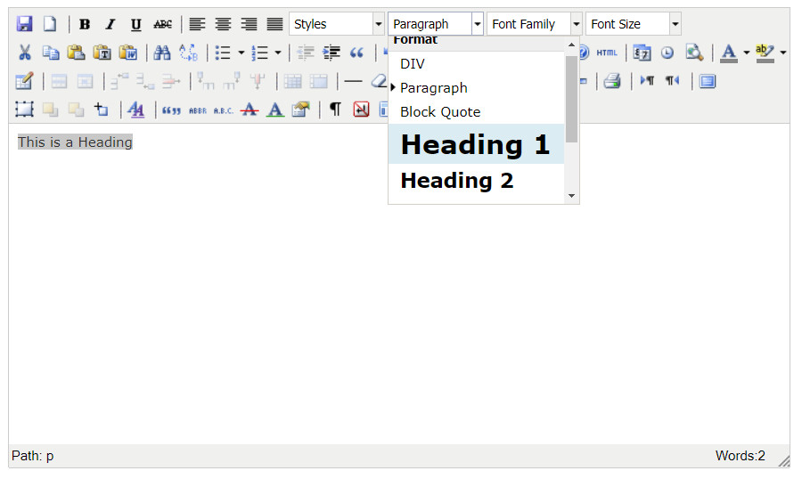Click the Print icon
This screenshot has width=802, height=479.
[611, 81]
